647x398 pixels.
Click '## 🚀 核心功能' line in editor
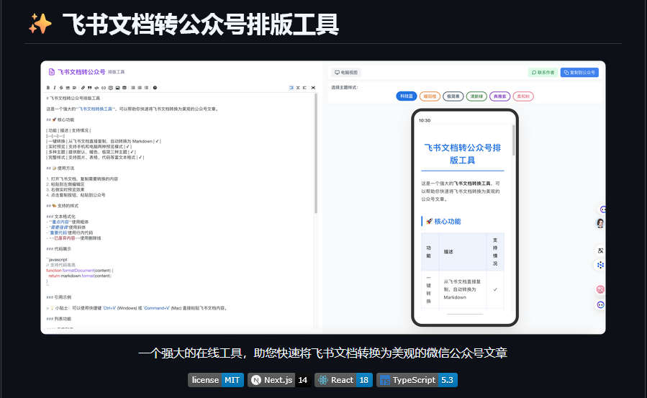pos(60,119)
